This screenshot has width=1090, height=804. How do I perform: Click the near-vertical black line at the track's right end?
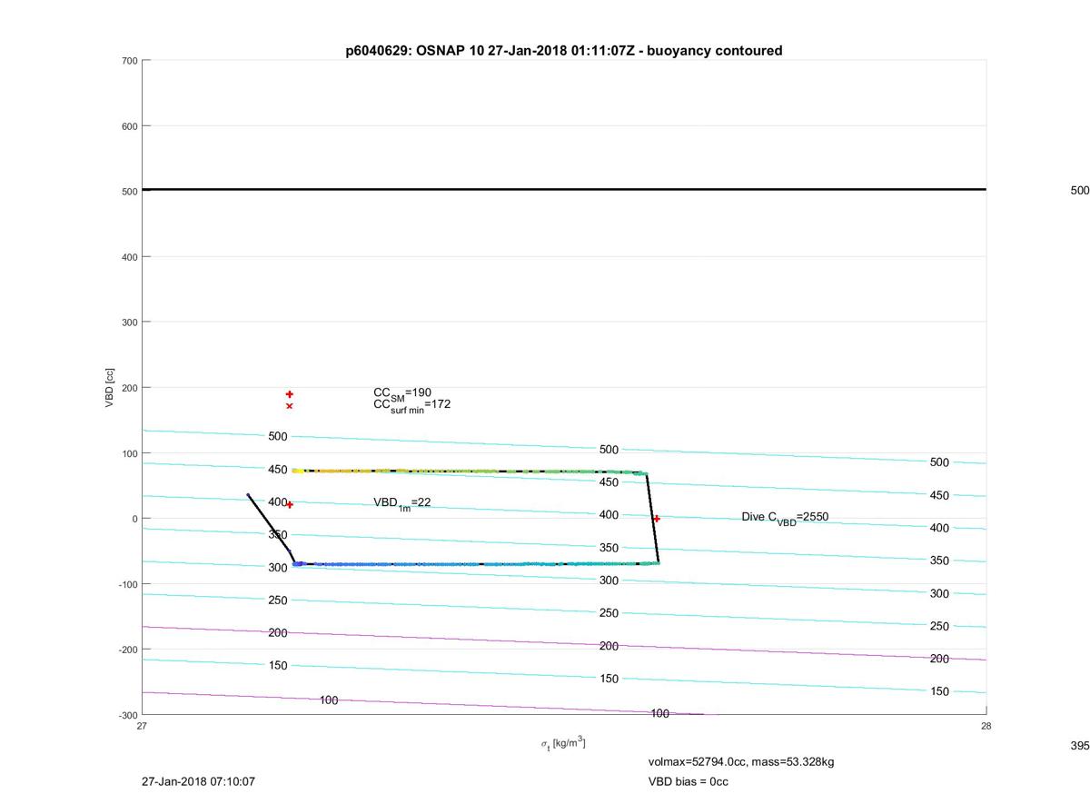point(652,518)
